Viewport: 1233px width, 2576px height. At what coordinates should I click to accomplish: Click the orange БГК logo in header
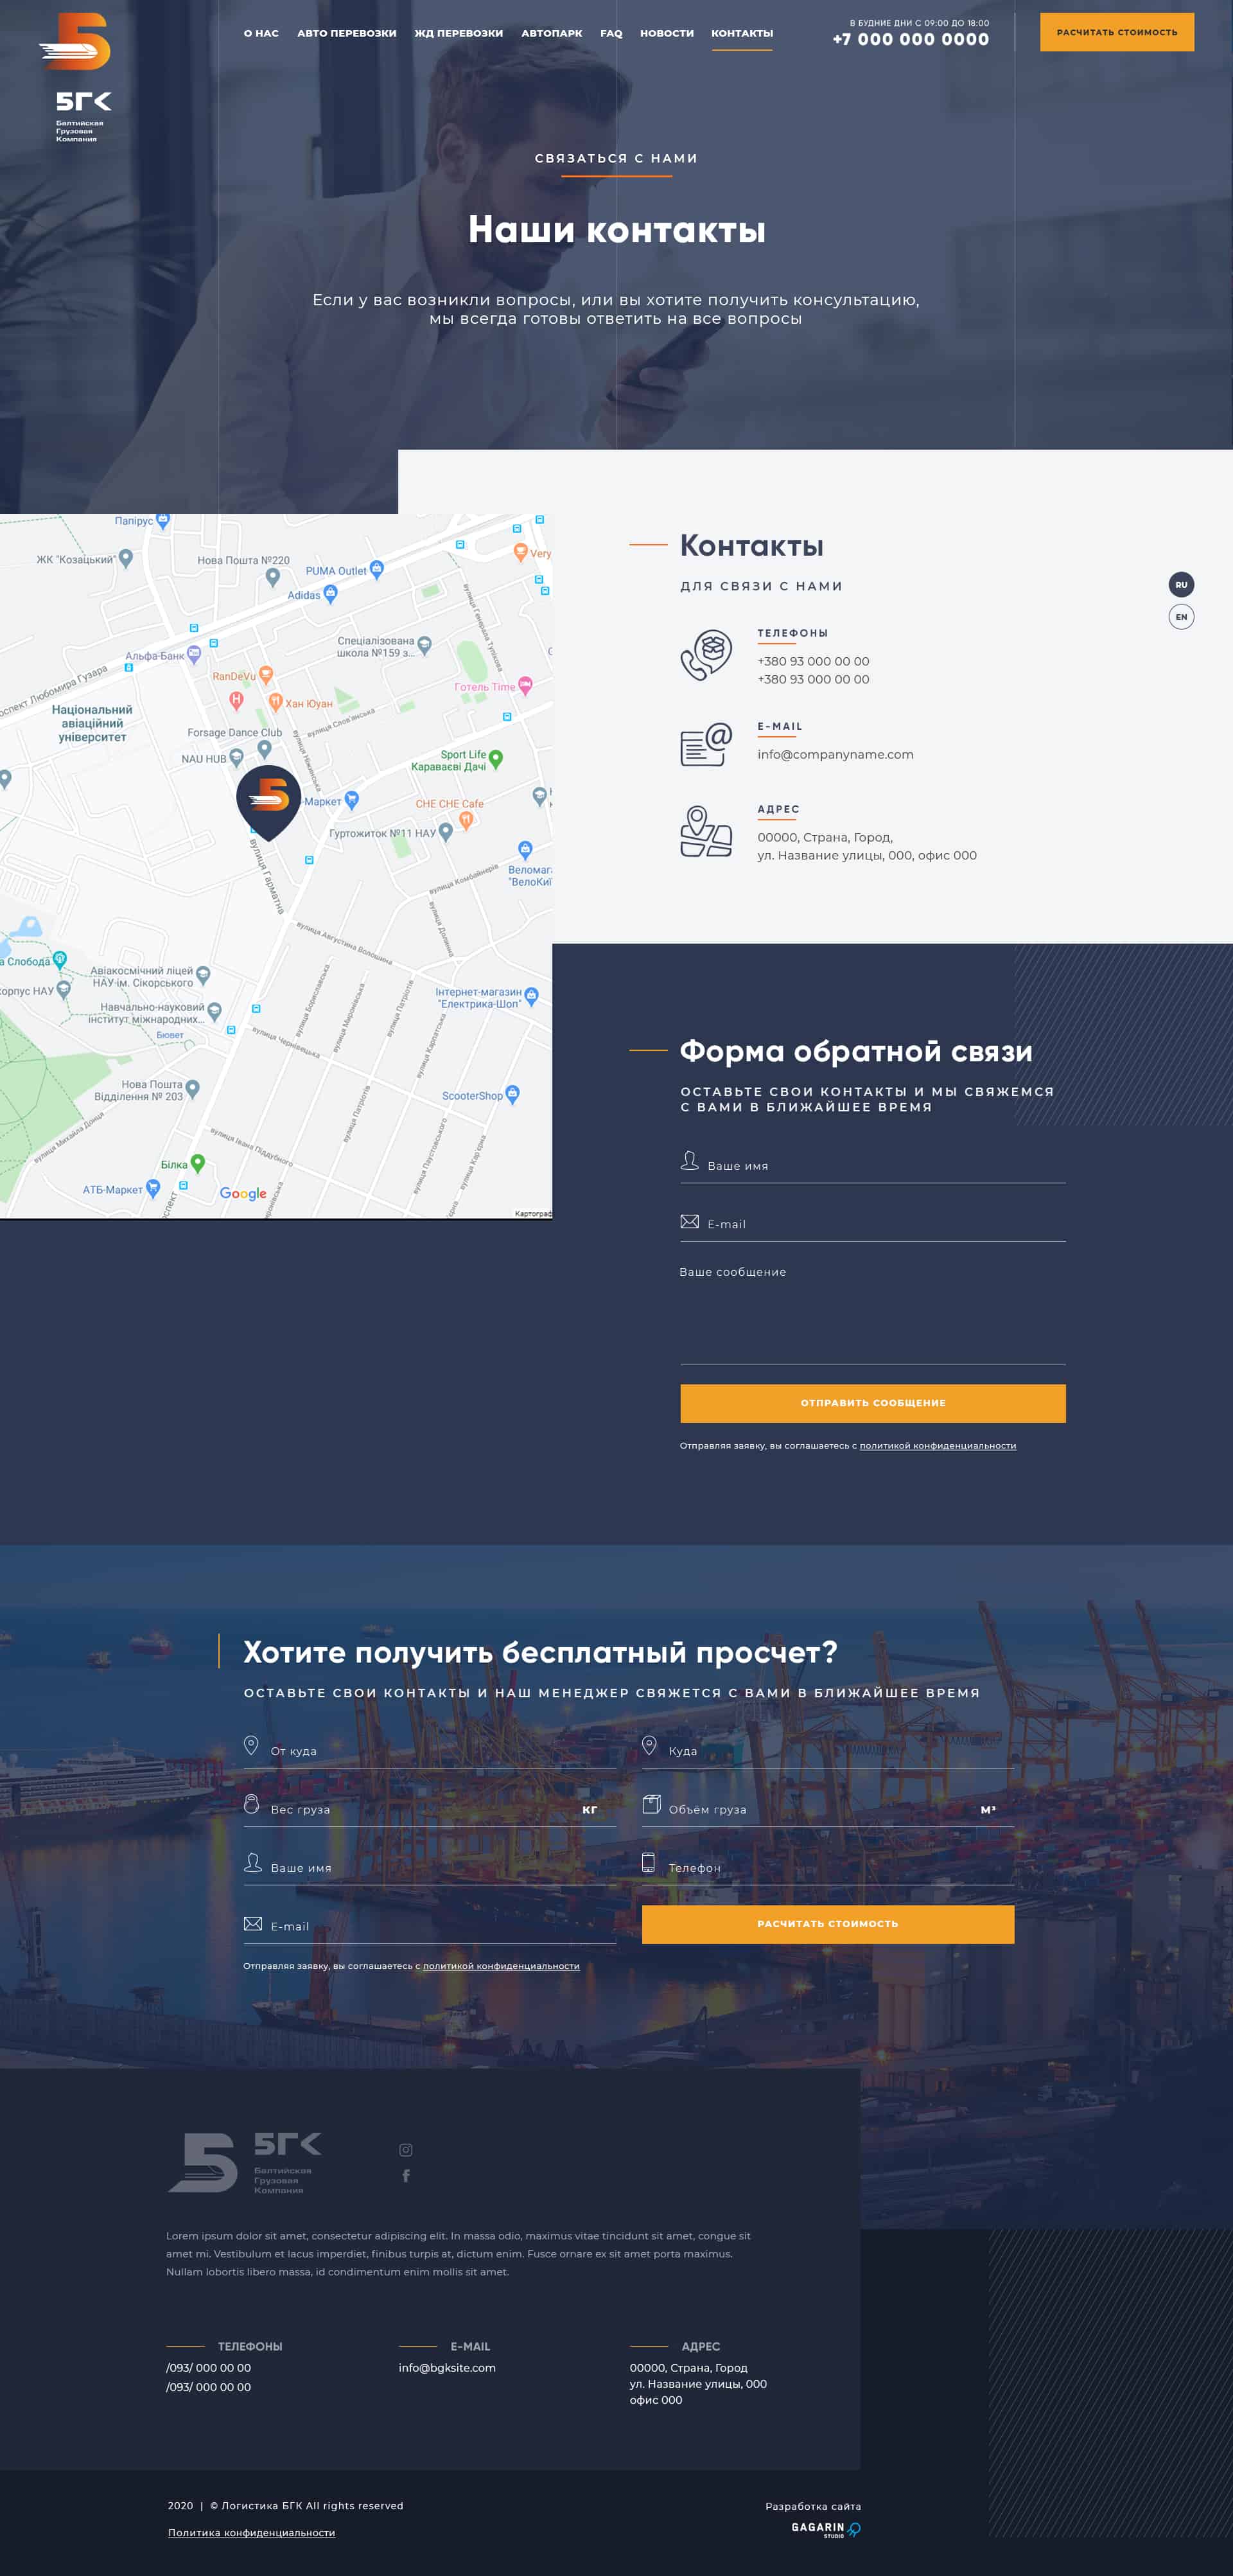coord(76,78)
